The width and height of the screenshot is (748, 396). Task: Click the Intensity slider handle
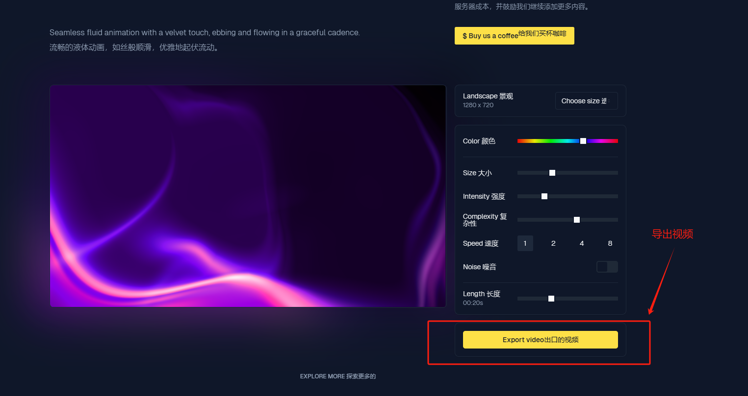pos(544,196)
